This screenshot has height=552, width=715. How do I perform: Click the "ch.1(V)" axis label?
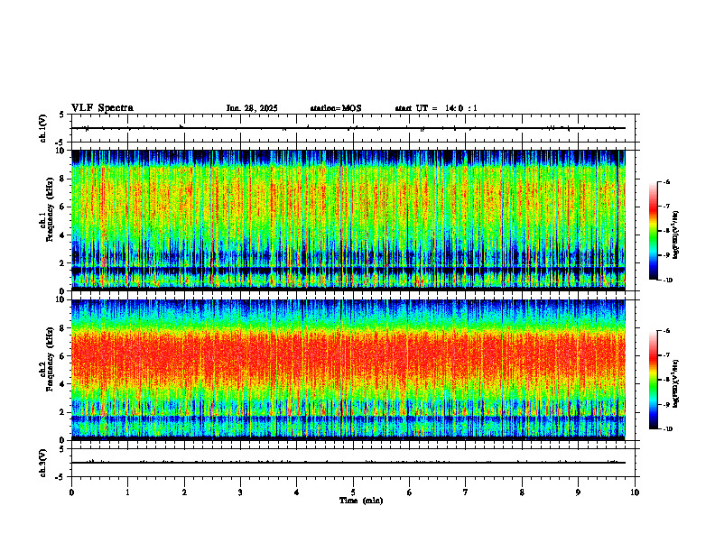pyautogui.click(x=43, y=128)
